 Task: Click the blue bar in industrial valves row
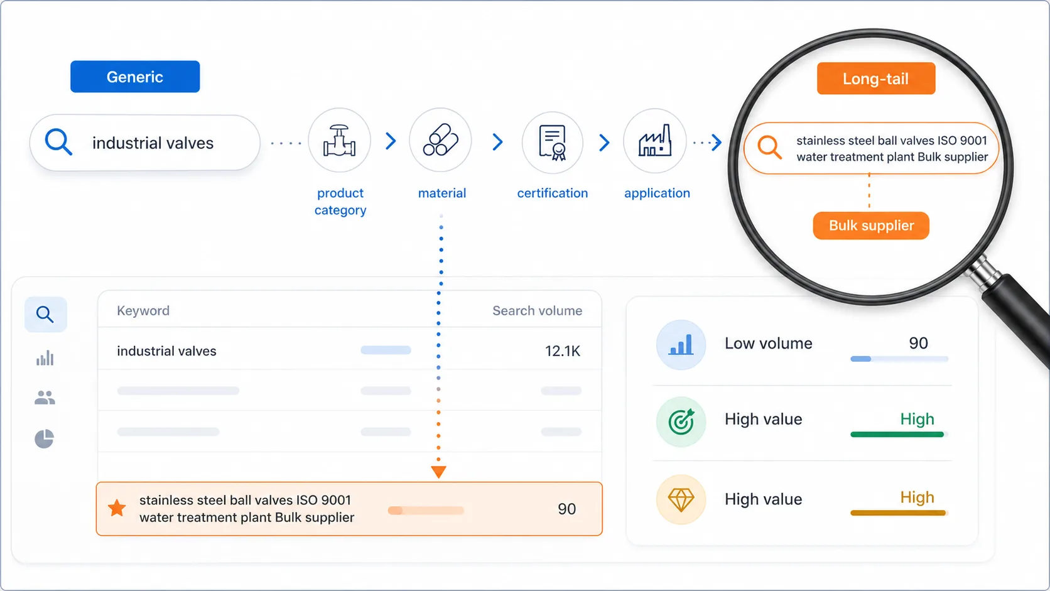coord(386,350)
